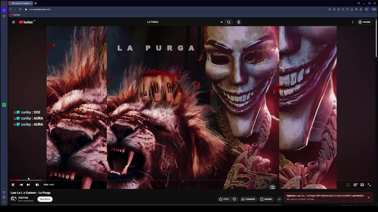
Task: Subscribe to CUSTOM channel
Action: (x=45, y=199)
